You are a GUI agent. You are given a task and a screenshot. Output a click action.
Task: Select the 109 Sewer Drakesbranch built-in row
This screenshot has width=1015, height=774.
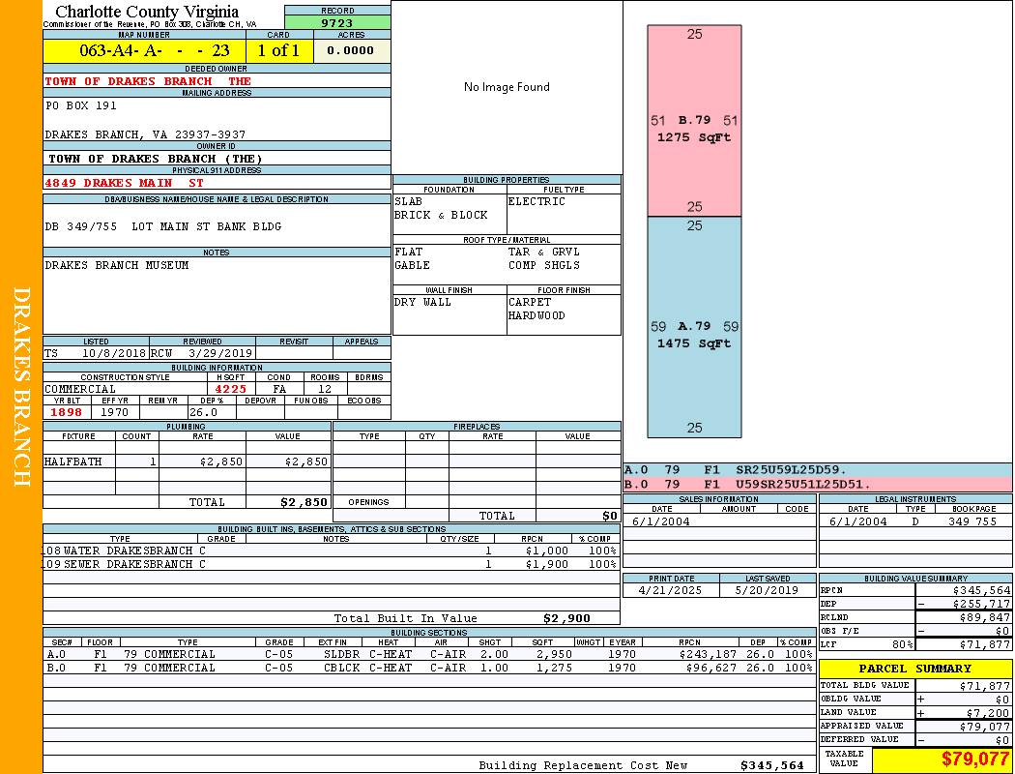click(329, 564)
